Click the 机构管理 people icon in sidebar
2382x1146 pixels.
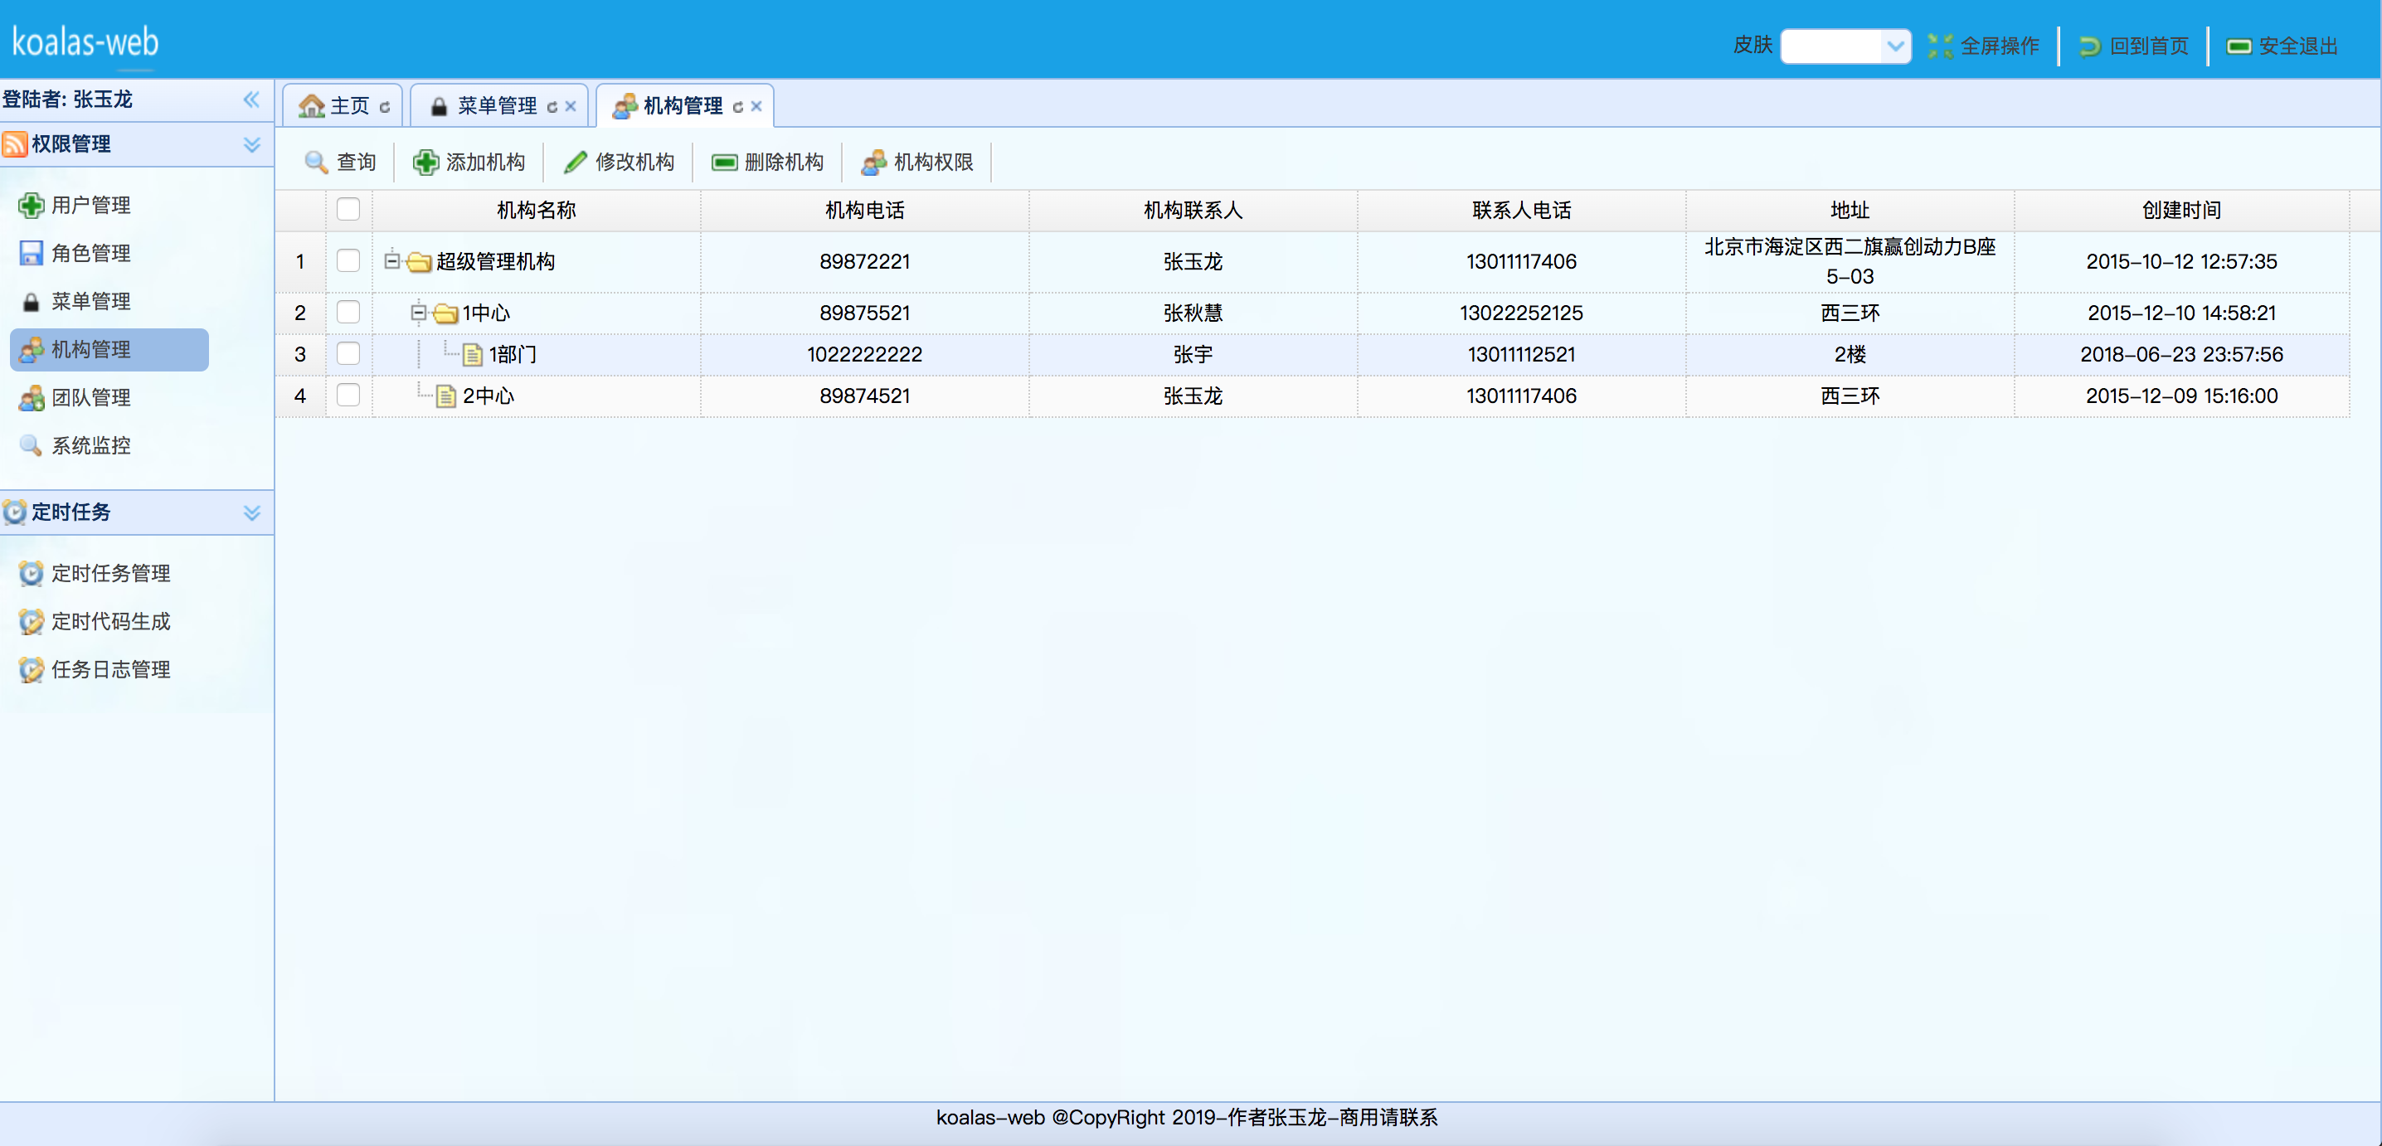coord(32,349)
